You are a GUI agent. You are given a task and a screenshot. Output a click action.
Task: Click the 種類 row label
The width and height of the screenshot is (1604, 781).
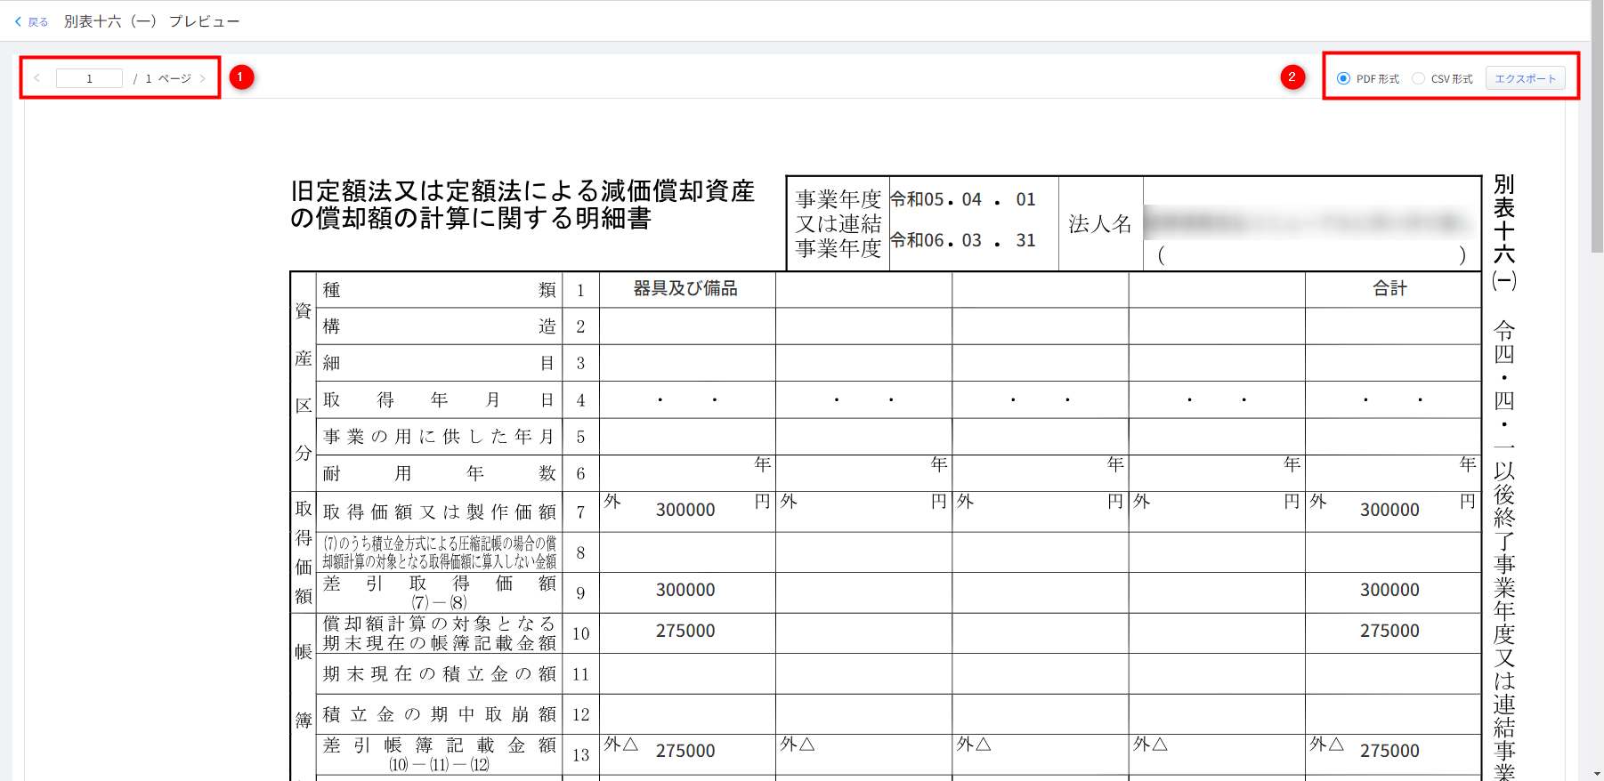[440, 290]
